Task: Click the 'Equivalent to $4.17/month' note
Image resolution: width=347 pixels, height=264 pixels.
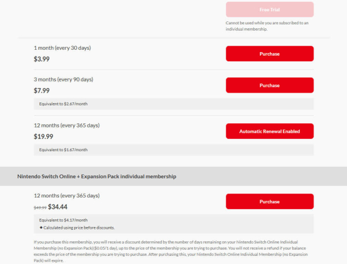Action: [64, 220]
